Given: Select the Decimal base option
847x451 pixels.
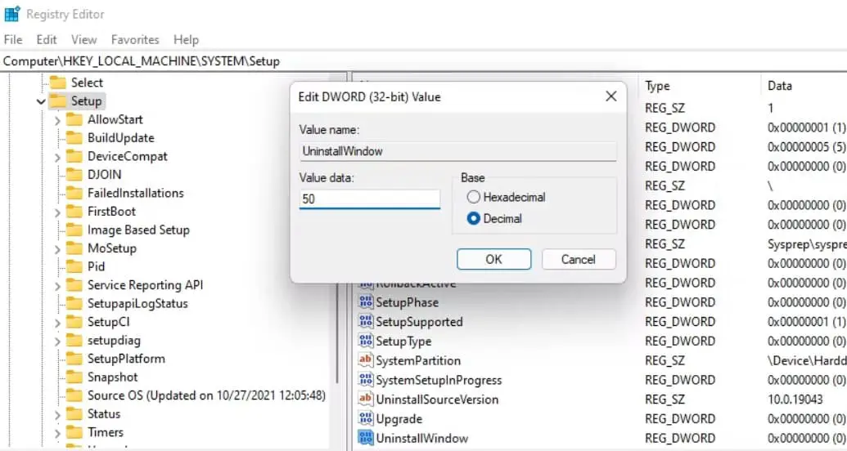Looking at the screenshot, I should [473, 218].
